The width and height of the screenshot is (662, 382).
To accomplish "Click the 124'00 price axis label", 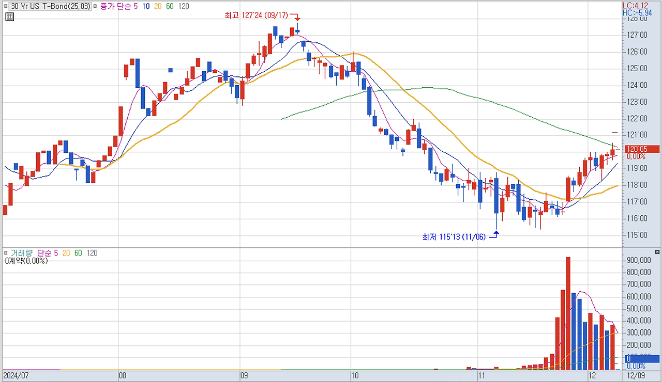I will tap(638, 85).
